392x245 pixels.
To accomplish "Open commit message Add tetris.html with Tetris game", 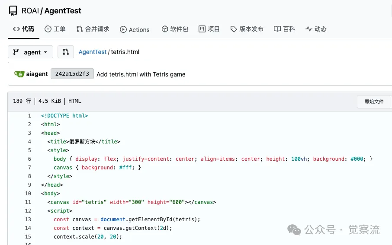I will pos(141,74).
